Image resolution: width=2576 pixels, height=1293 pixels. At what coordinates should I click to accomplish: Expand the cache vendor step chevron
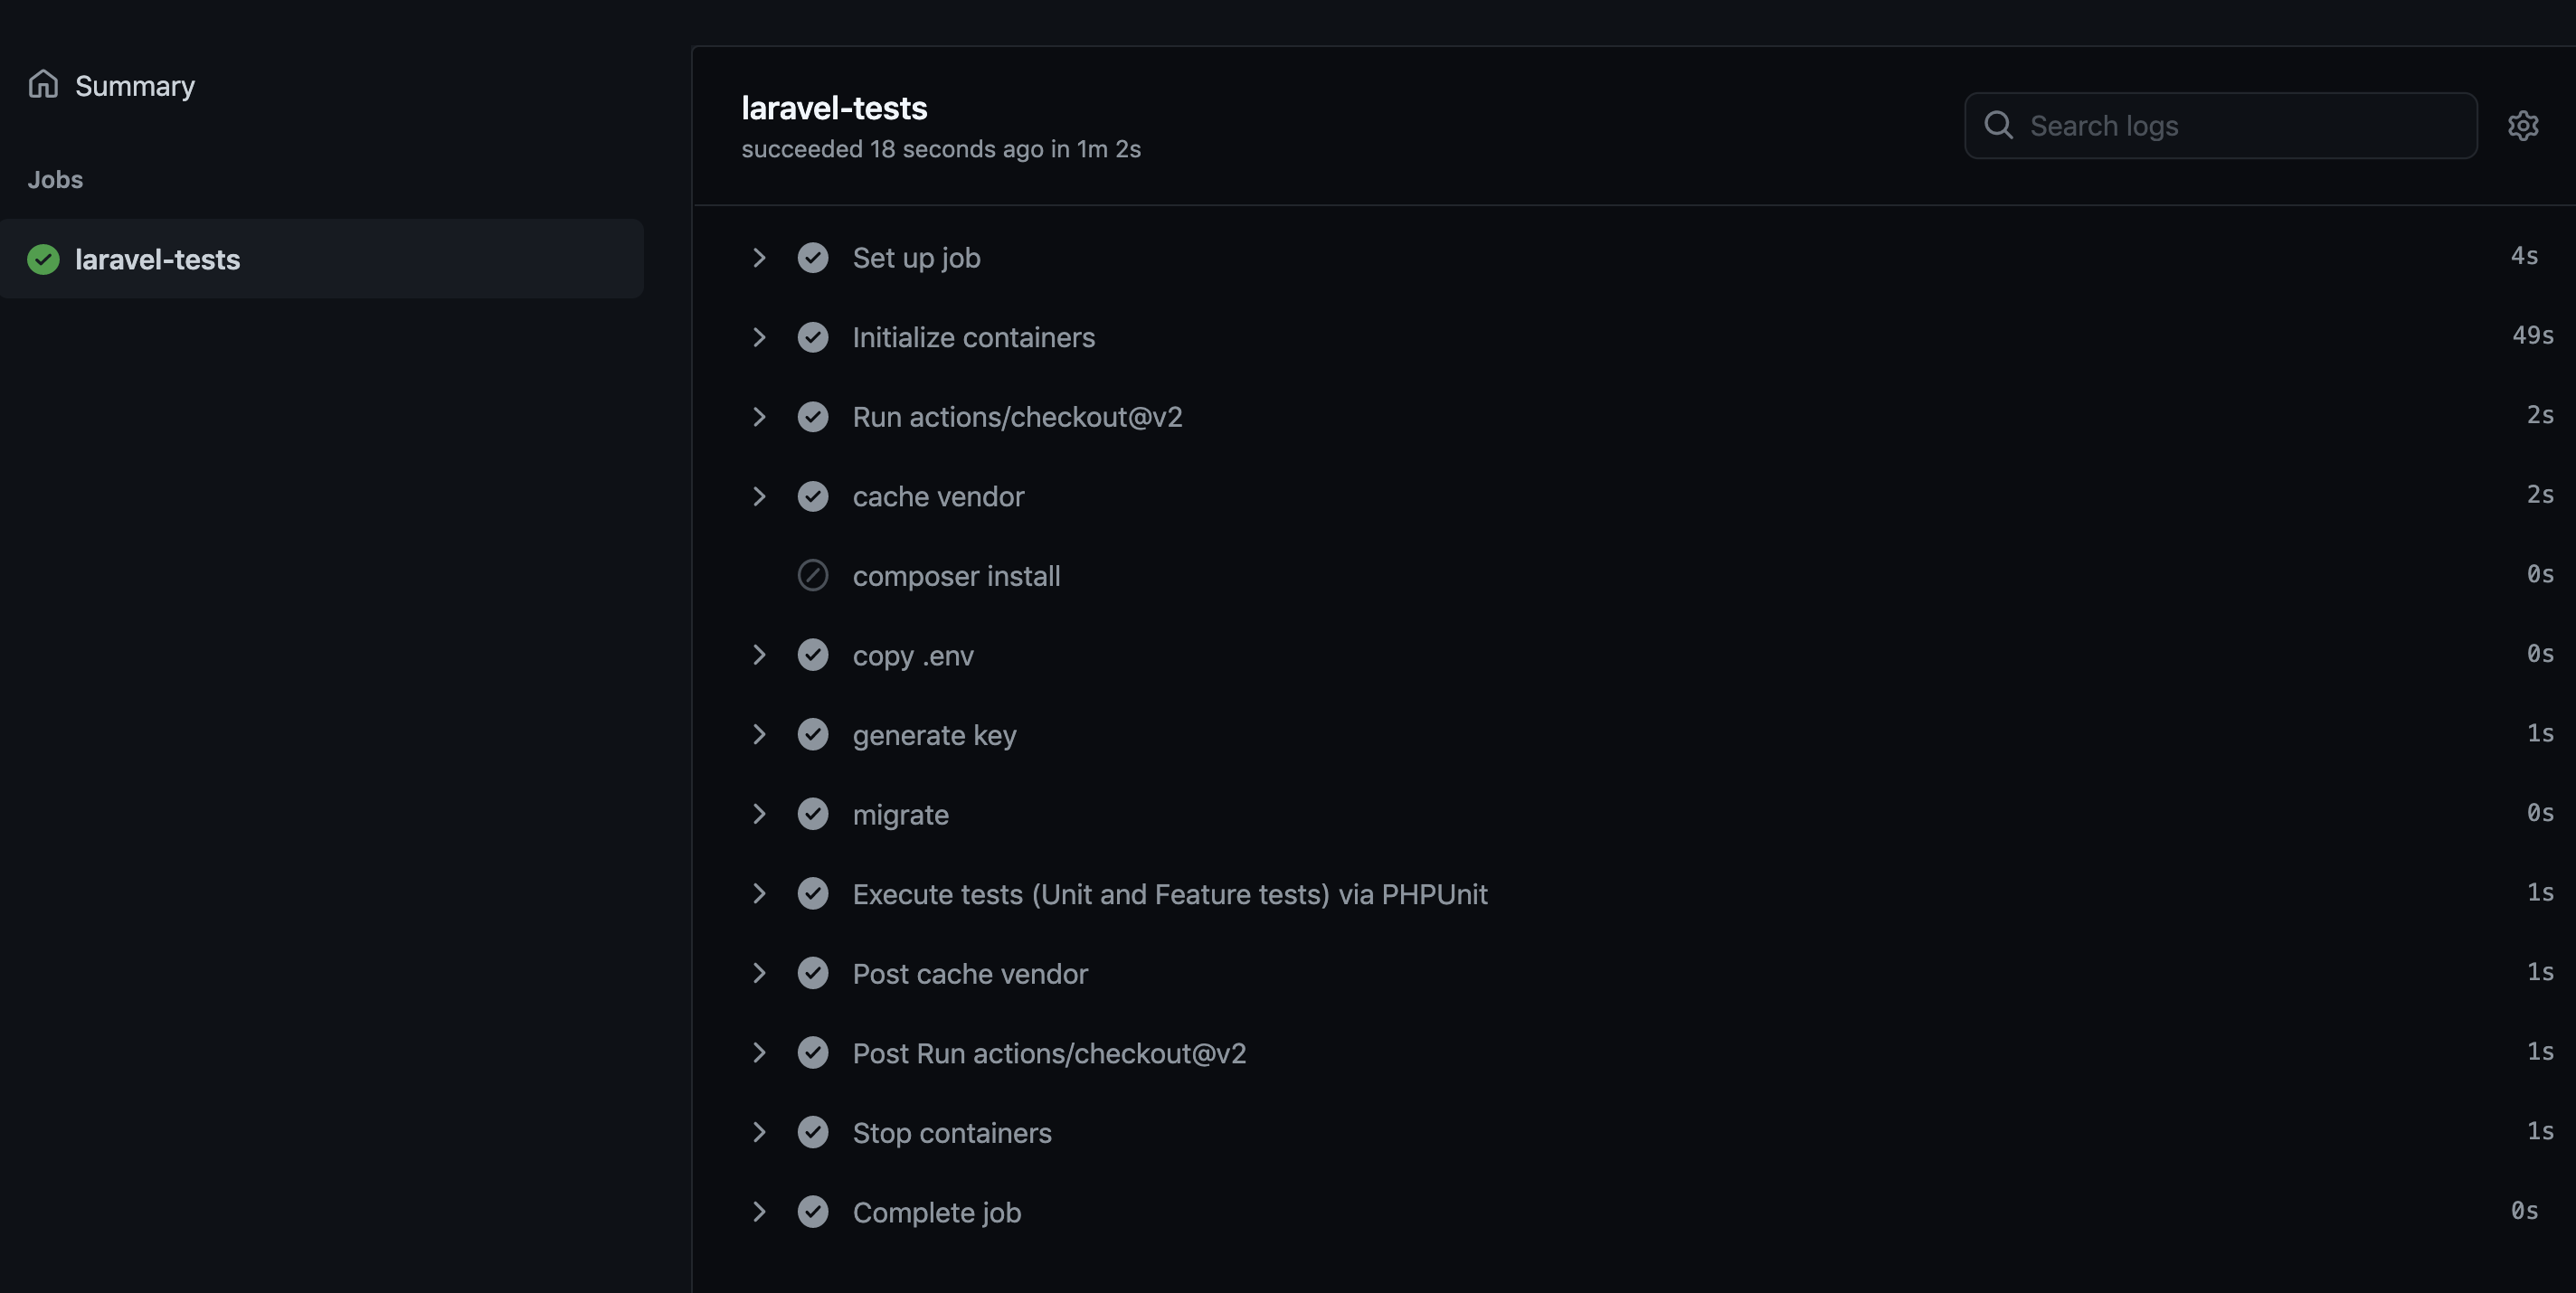click(x=759, y=497)
